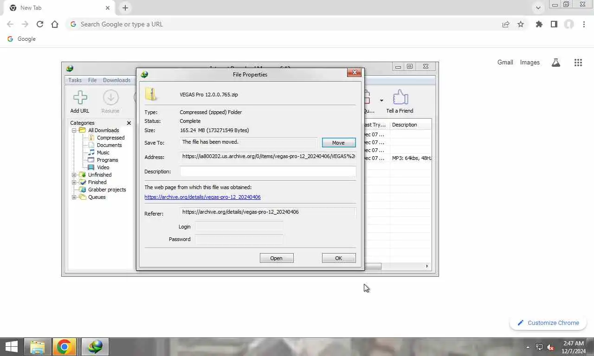Open the archive.org details hyperlink
The image size is (594, 356).
pos(202,197)
